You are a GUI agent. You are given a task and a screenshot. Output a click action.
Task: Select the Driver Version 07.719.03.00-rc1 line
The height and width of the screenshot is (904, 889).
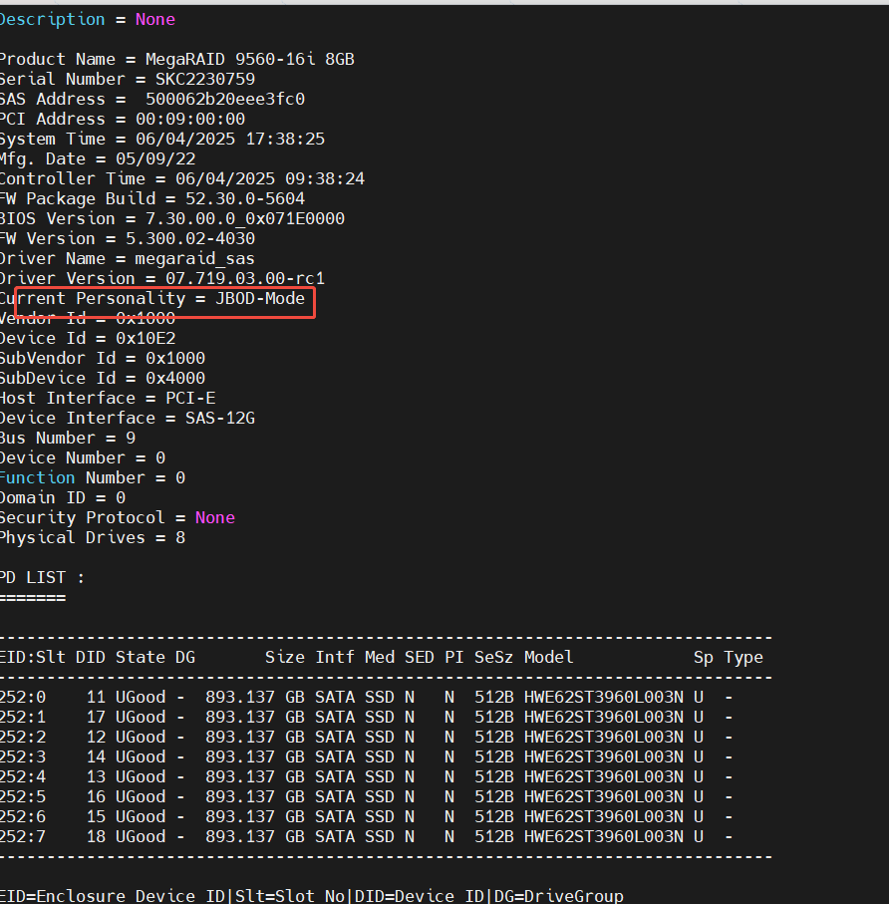162,278
